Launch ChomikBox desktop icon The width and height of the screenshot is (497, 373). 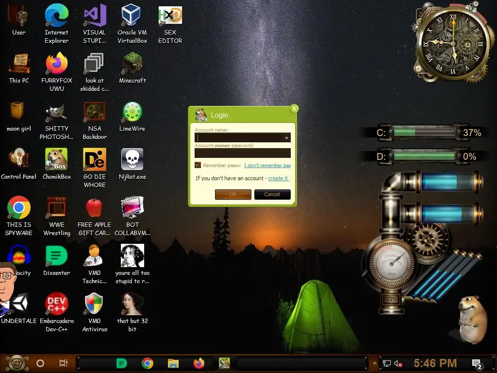pos(56,164)
